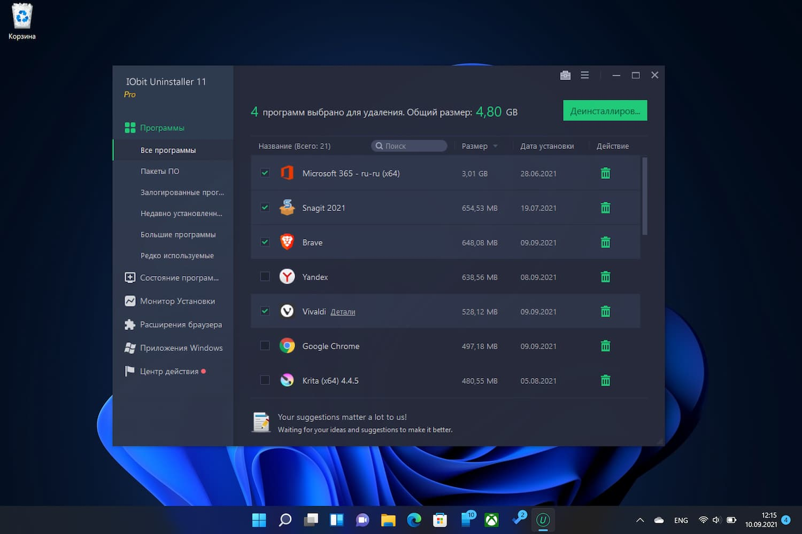The height and width of the screenshot is (534, 802).
Task: Click the delete icon in Yandex row
Action: click(x=605, y=277)
